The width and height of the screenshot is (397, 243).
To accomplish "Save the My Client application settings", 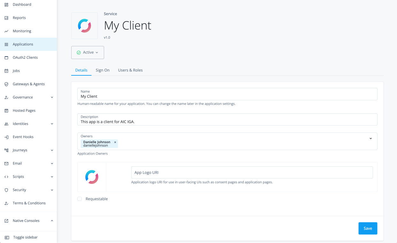I will pyautogui.click(x=368, y=228).
